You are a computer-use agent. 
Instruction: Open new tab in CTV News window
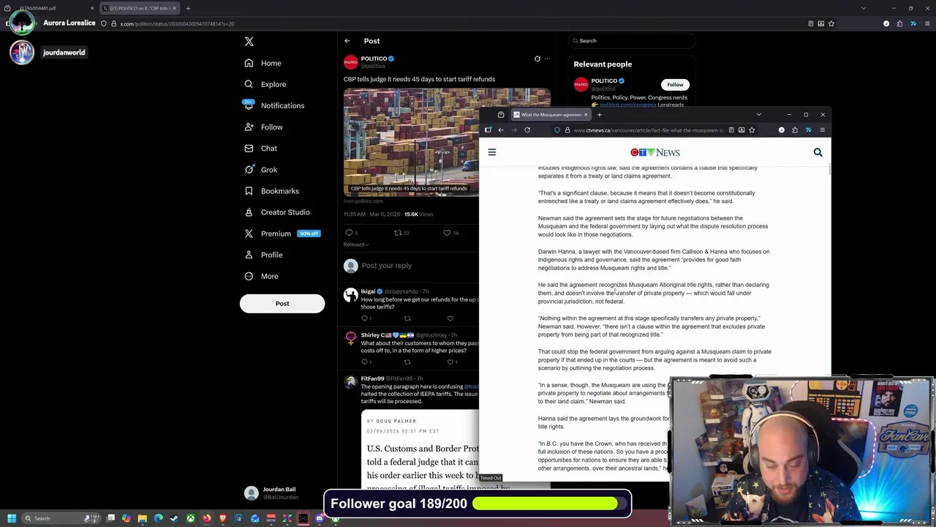[x=599, y=115]
